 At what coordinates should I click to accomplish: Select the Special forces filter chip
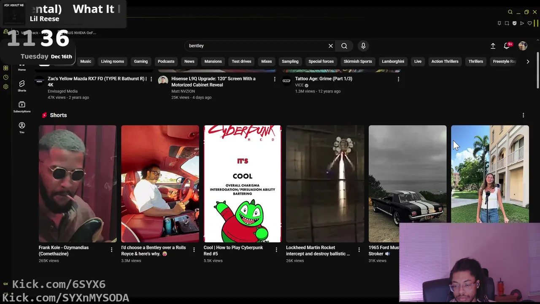(x=321, y=61)
